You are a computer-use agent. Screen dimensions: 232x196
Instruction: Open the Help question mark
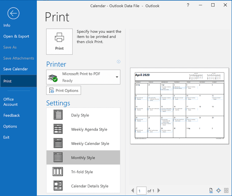(x=188, y=5)
